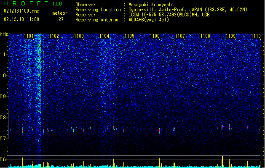This screenshot has width=265, height=168.
Task: Click time marker 1108
Action: tap(205, 36)
